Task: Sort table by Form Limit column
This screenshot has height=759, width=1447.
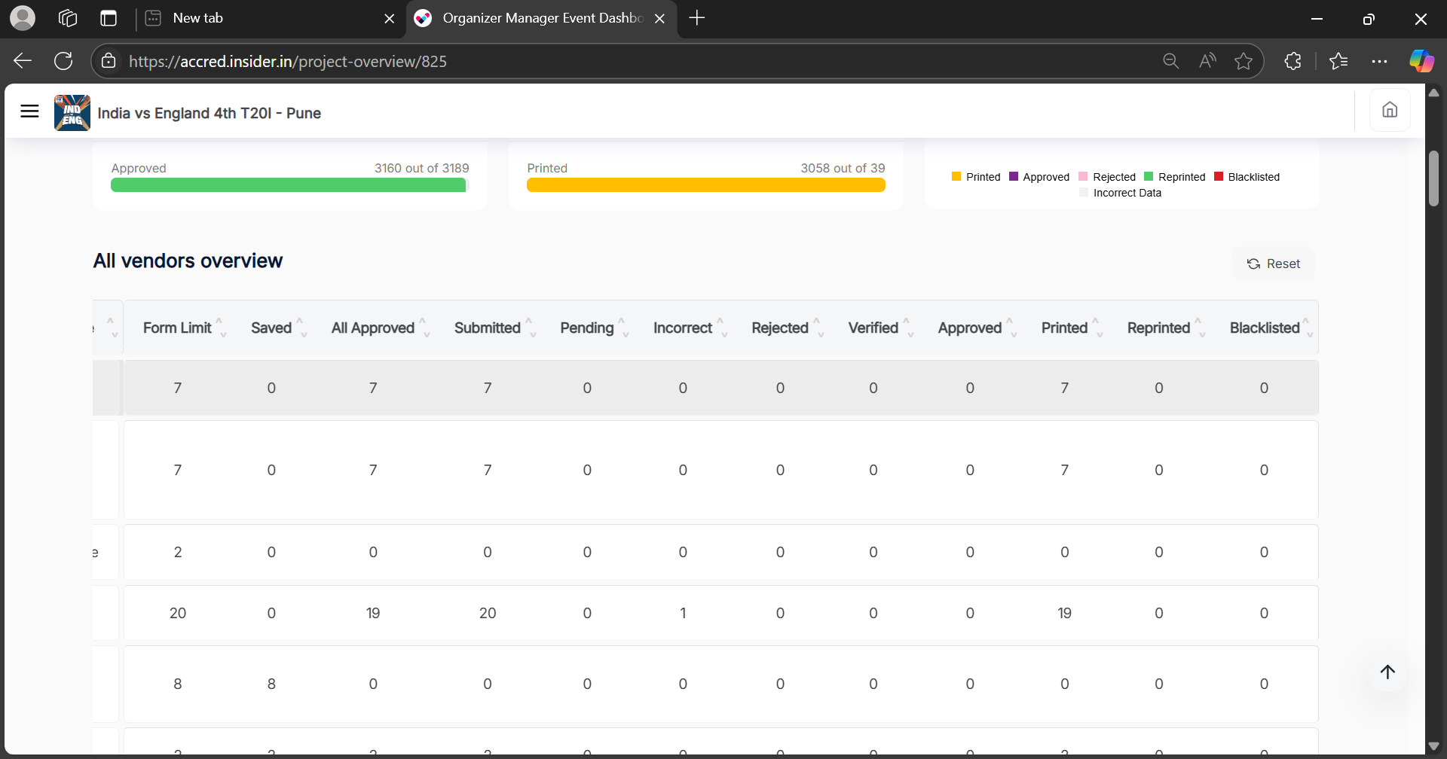Action: tap(178, 328)
